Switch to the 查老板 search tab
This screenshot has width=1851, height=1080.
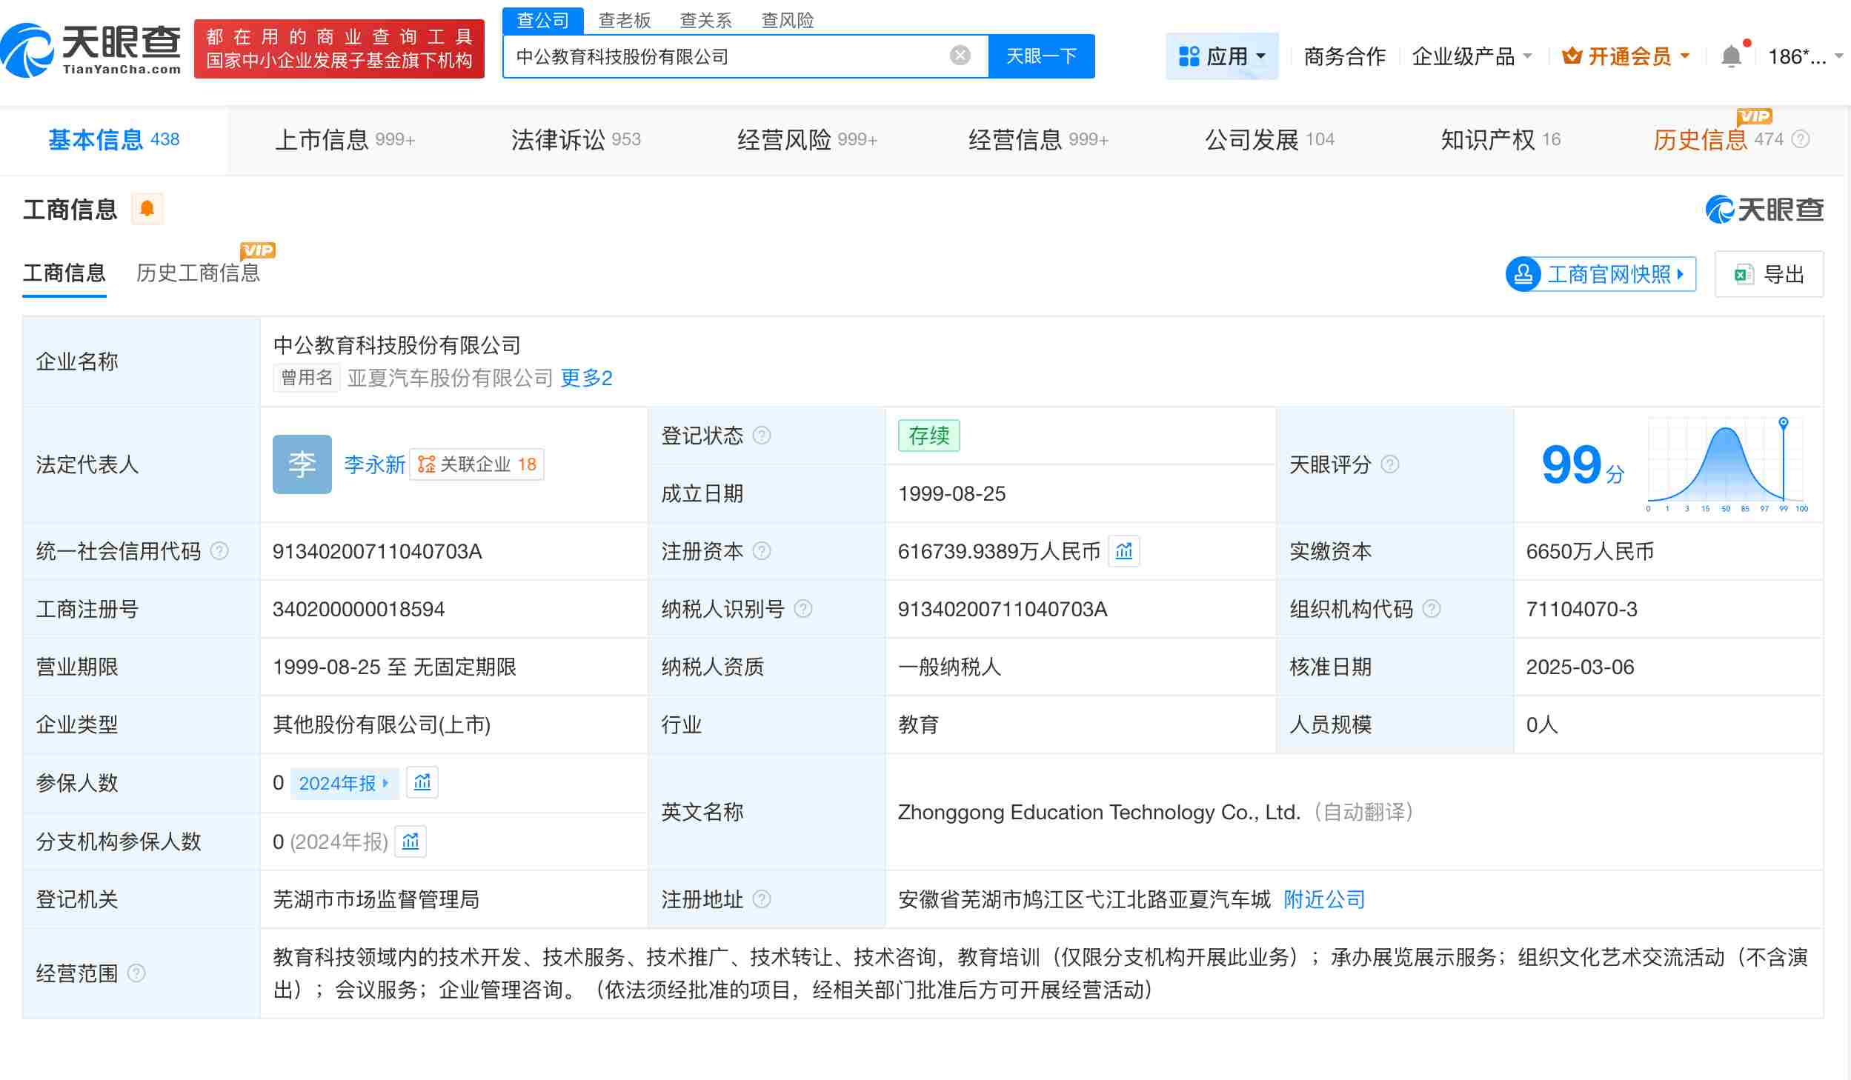pyautogui.click(x=626, y=20)
